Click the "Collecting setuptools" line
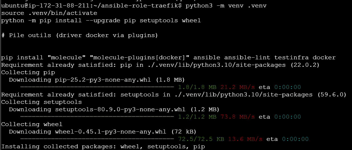Viewport: 352px width, 150px height. coord(42,102)
